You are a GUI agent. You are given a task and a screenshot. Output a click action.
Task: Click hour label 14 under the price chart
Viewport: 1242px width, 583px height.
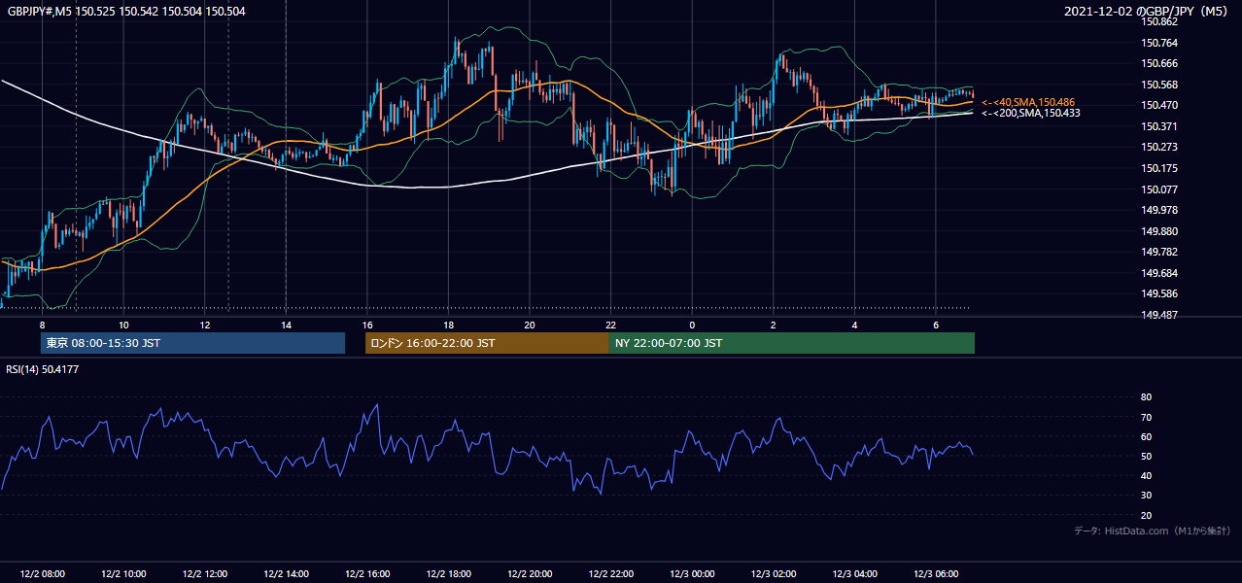[x=286, y=324]
